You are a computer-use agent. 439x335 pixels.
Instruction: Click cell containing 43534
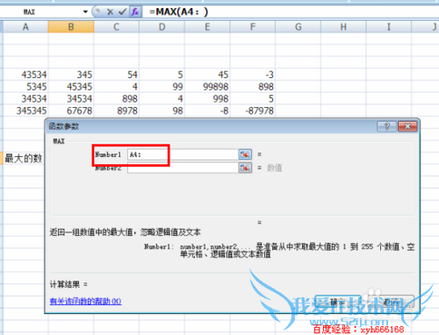[25, 75]
